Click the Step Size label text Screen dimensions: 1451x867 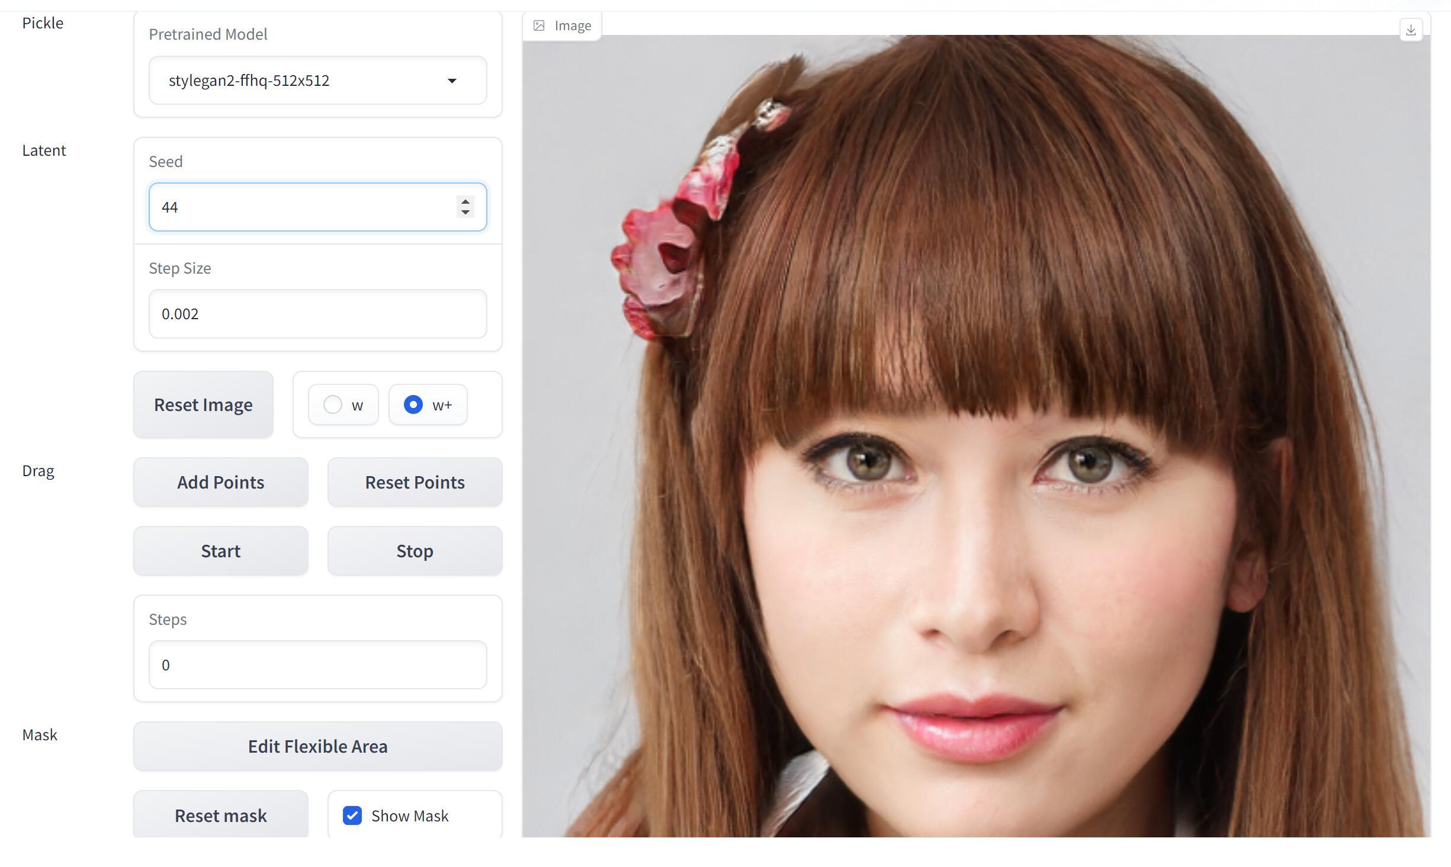pyautogui.click(x=180, y=268)
